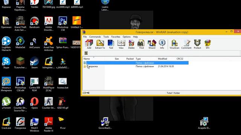
Task: Open the Help menu
Action: click(136, 37)
